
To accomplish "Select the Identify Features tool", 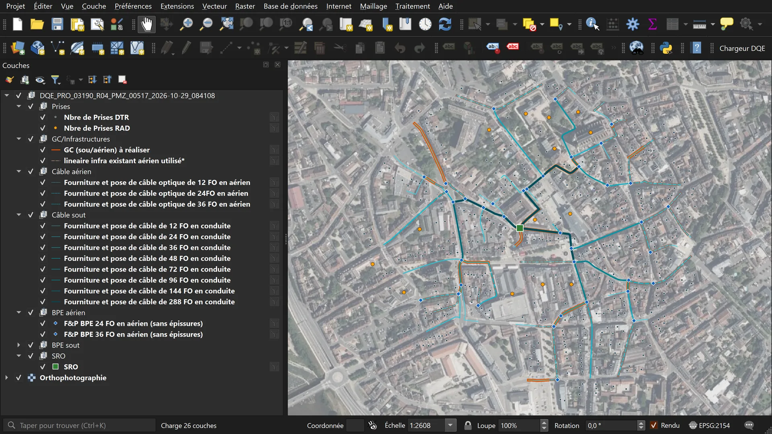I will [592, 24].
